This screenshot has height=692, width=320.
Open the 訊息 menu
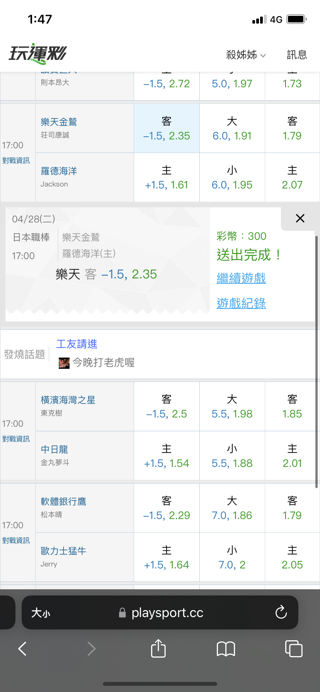[x=297, y=55]
